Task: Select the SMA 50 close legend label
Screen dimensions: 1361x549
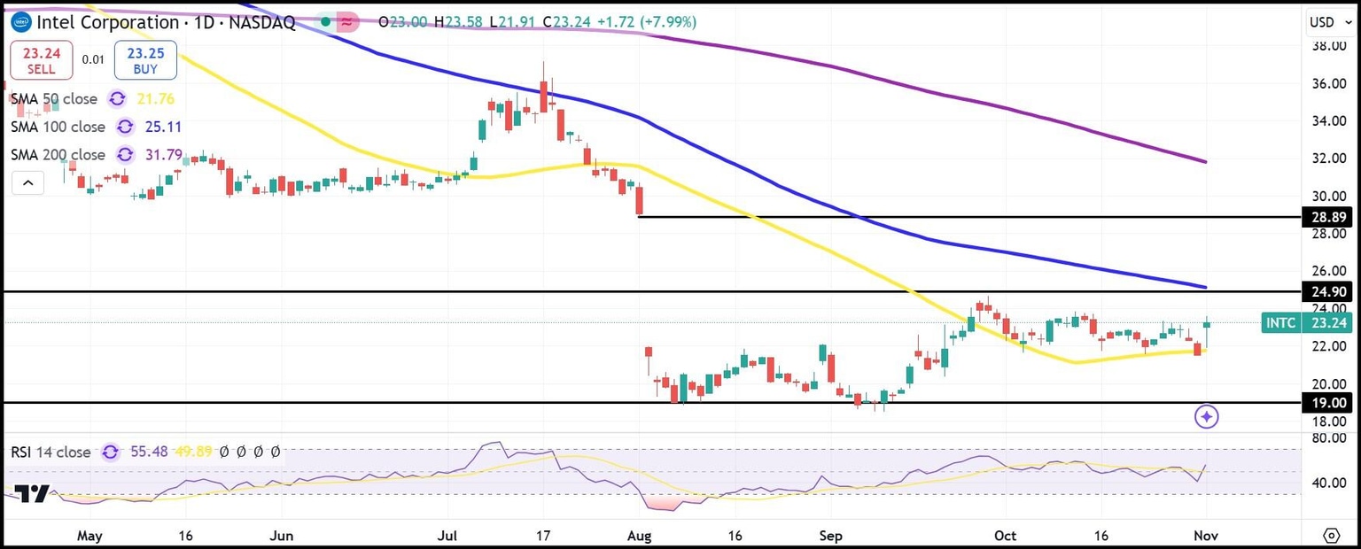Action: tap(54, 99)
